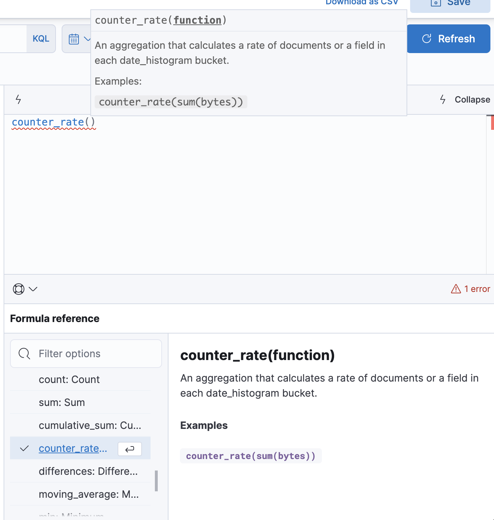Click the red error warning triangle
This screenshot has height=520, width=494.
pos(456,289)
